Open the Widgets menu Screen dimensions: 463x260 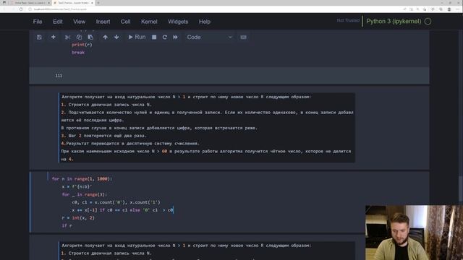178,22
